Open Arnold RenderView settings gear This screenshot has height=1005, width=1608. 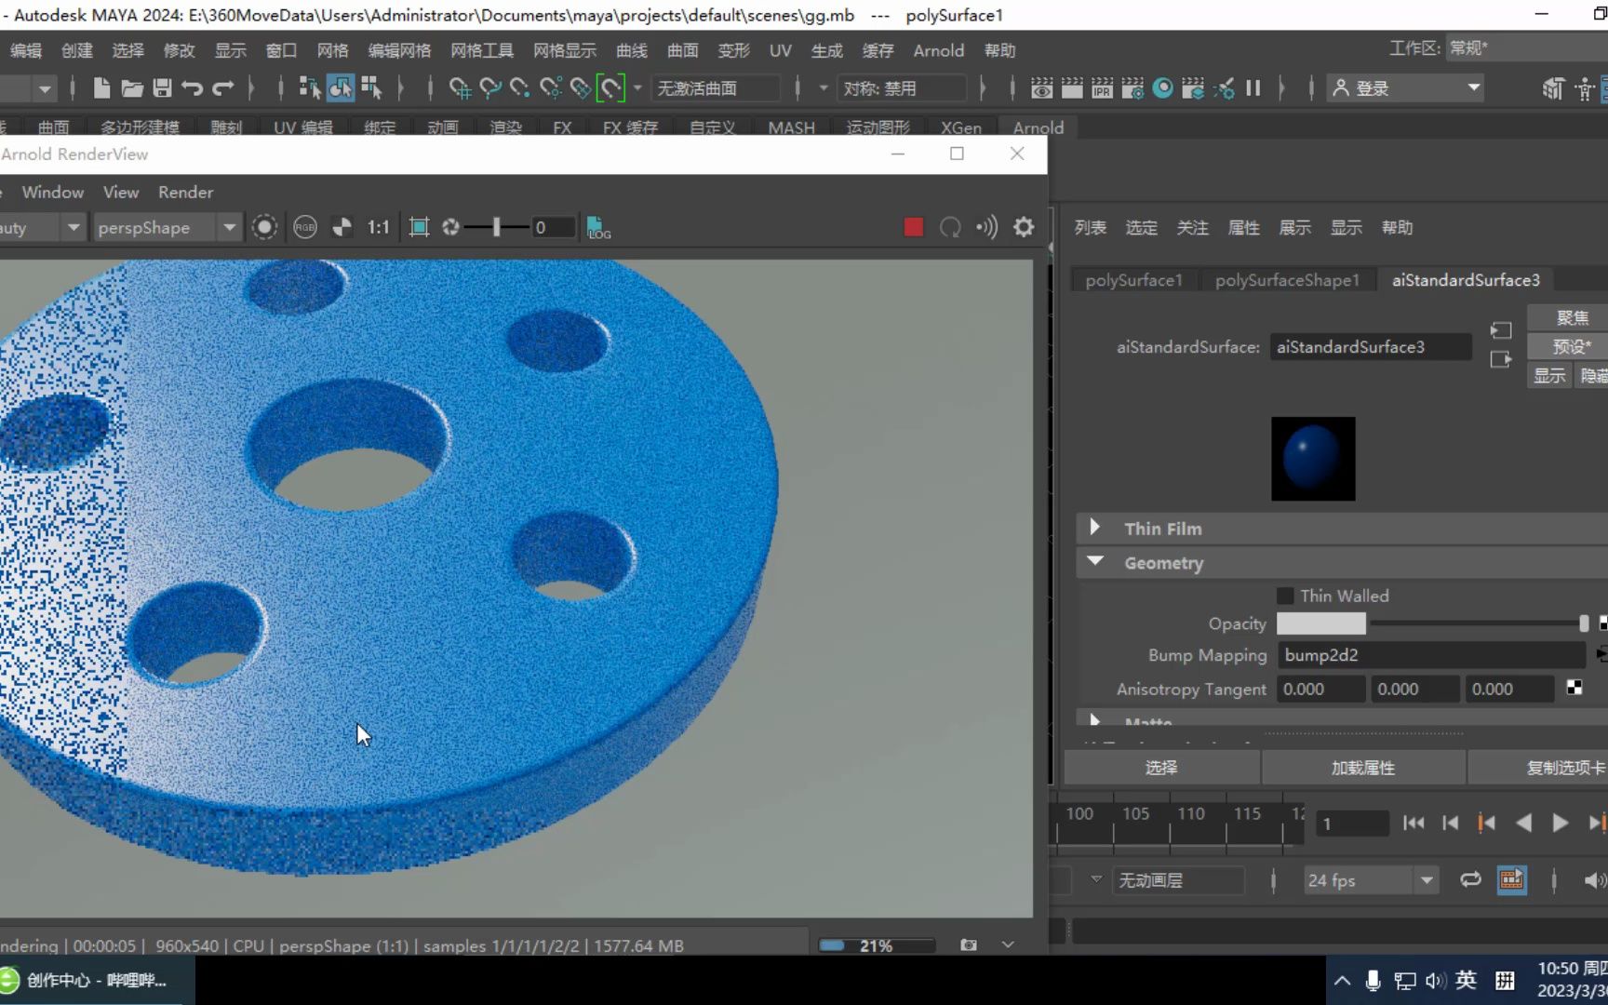pos(1024,227)
